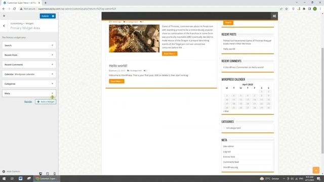Screen dimensions: 324x182
Task: Click Hide Controls at panel bottom
Action: click(11, 171)
